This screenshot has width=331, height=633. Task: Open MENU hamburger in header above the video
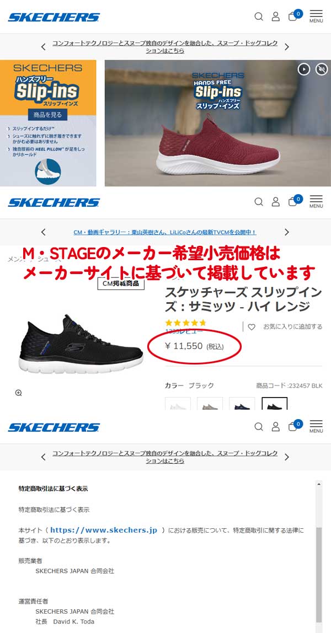pos(316,16)
